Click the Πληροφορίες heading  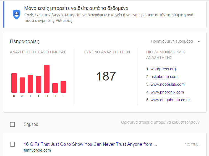click(x=24, y=41)
